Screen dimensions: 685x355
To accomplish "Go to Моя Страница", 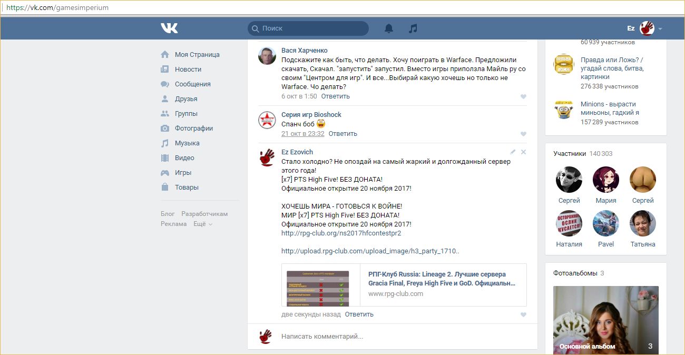I will [x=197, y=55].
